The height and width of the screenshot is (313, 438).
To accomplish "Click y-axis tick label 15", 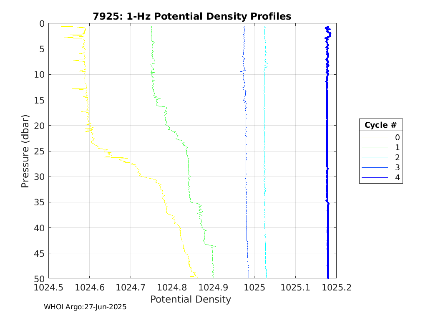I will 39,100.
